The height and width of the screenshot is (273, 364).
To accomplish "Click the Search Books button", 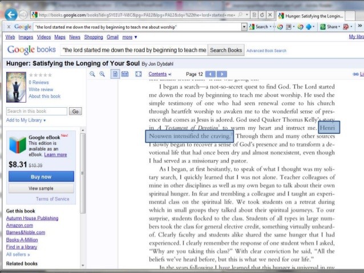I will [226, 50].
